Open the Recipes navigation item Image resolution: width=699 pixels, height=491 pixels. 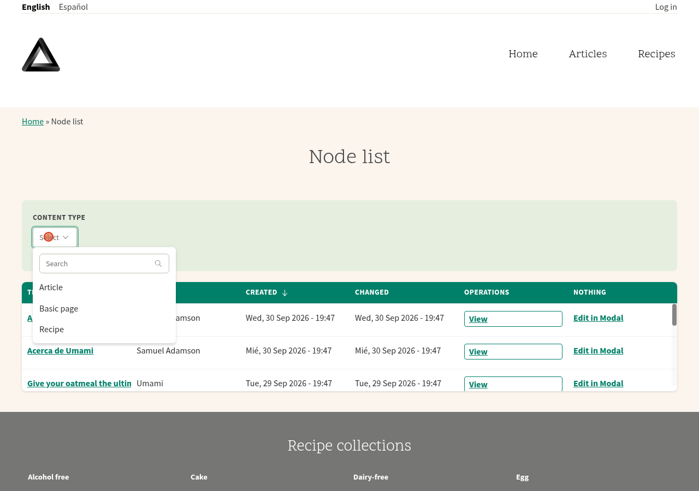656,54
